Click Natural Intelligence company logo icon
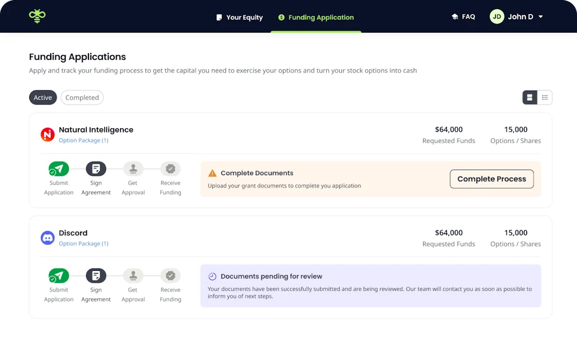Image resolution: width=577 pixels, height=345 pixels. coord(47,135)
